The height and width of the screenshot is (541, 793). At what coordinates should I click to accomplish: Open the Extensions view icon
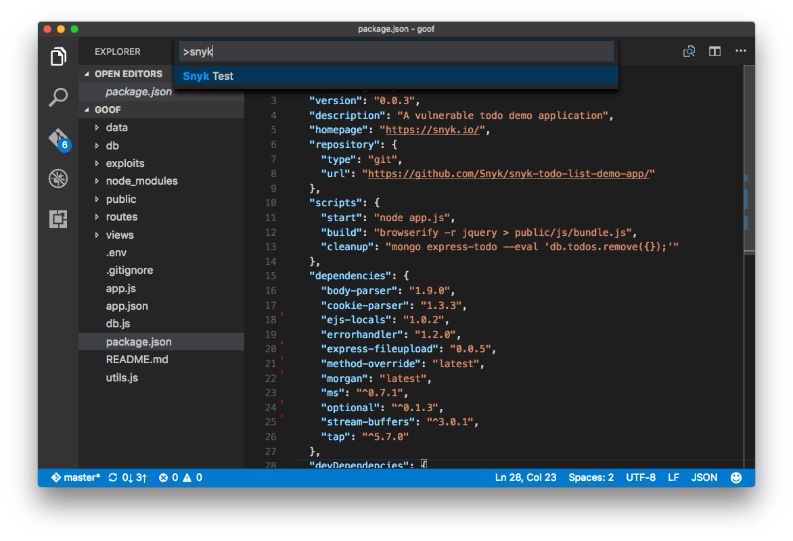[x=58, y=218]
